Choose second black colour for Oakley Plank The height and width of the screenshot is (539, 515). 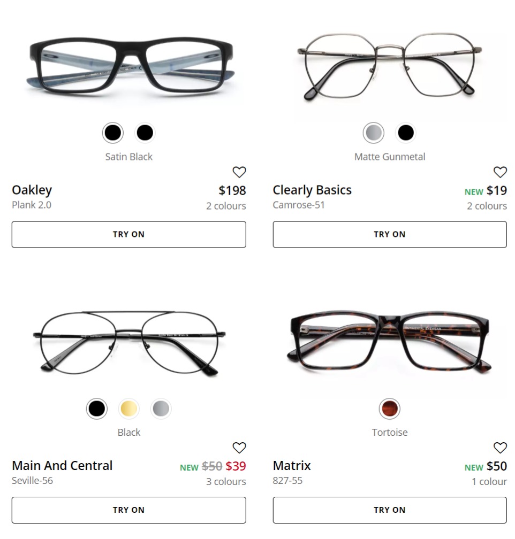coord(145,133)
